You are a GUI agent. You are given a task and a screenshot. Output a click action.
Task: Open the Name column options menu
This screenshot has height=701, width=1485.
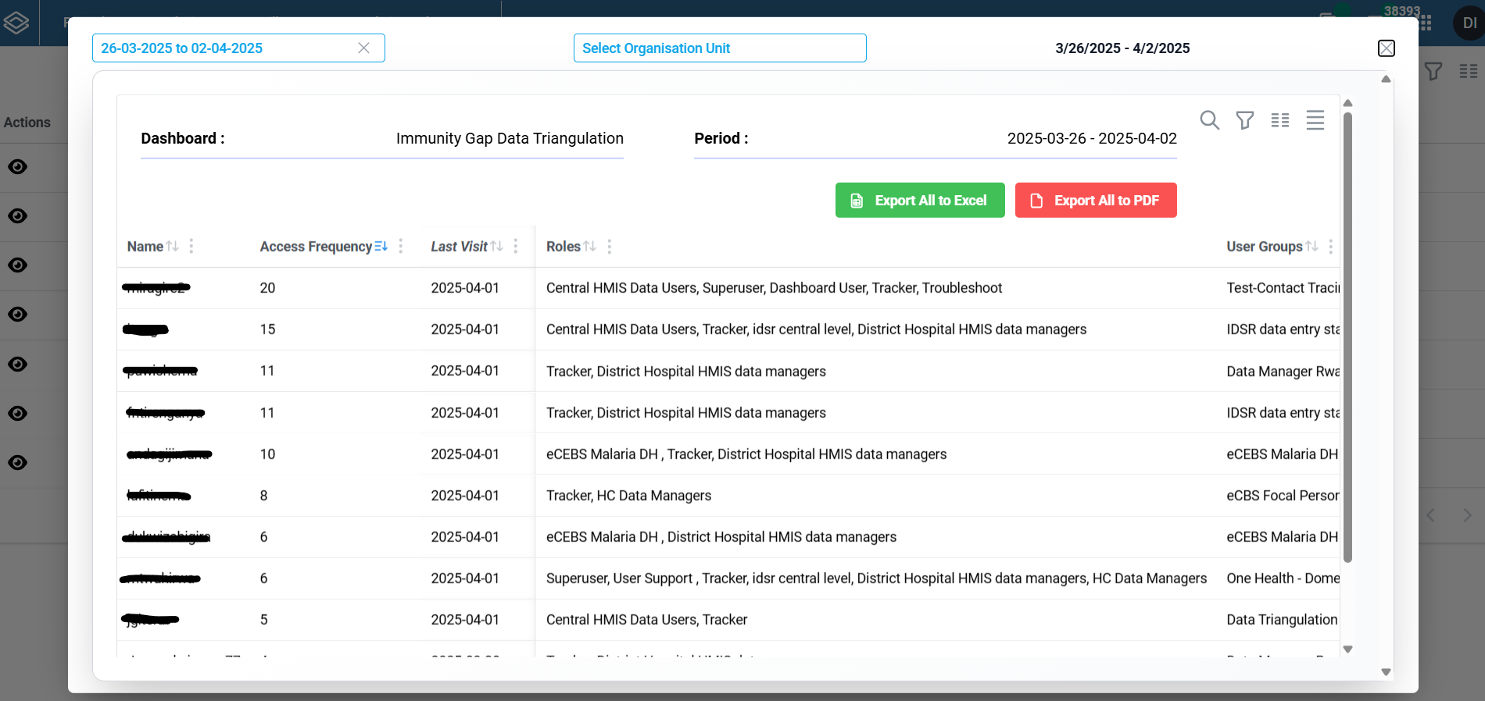[x=191, y=247]
